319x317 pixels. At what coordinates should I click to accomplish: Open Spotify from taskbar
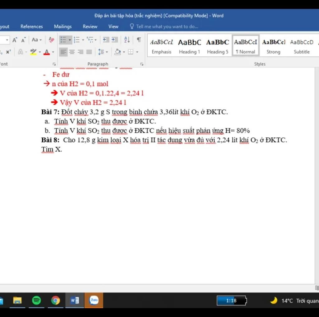tap(36, 300)
